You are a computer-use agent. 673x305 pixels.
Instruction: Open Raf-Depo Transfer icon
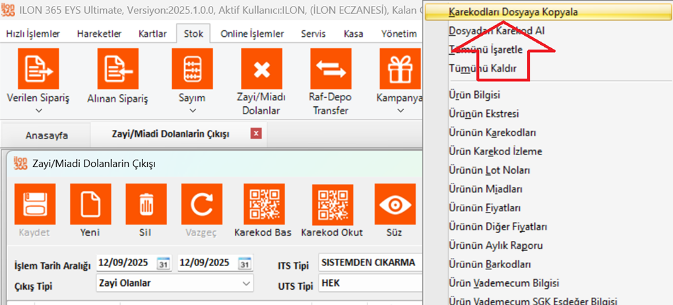pyautogui.click(x=331, y=69)
